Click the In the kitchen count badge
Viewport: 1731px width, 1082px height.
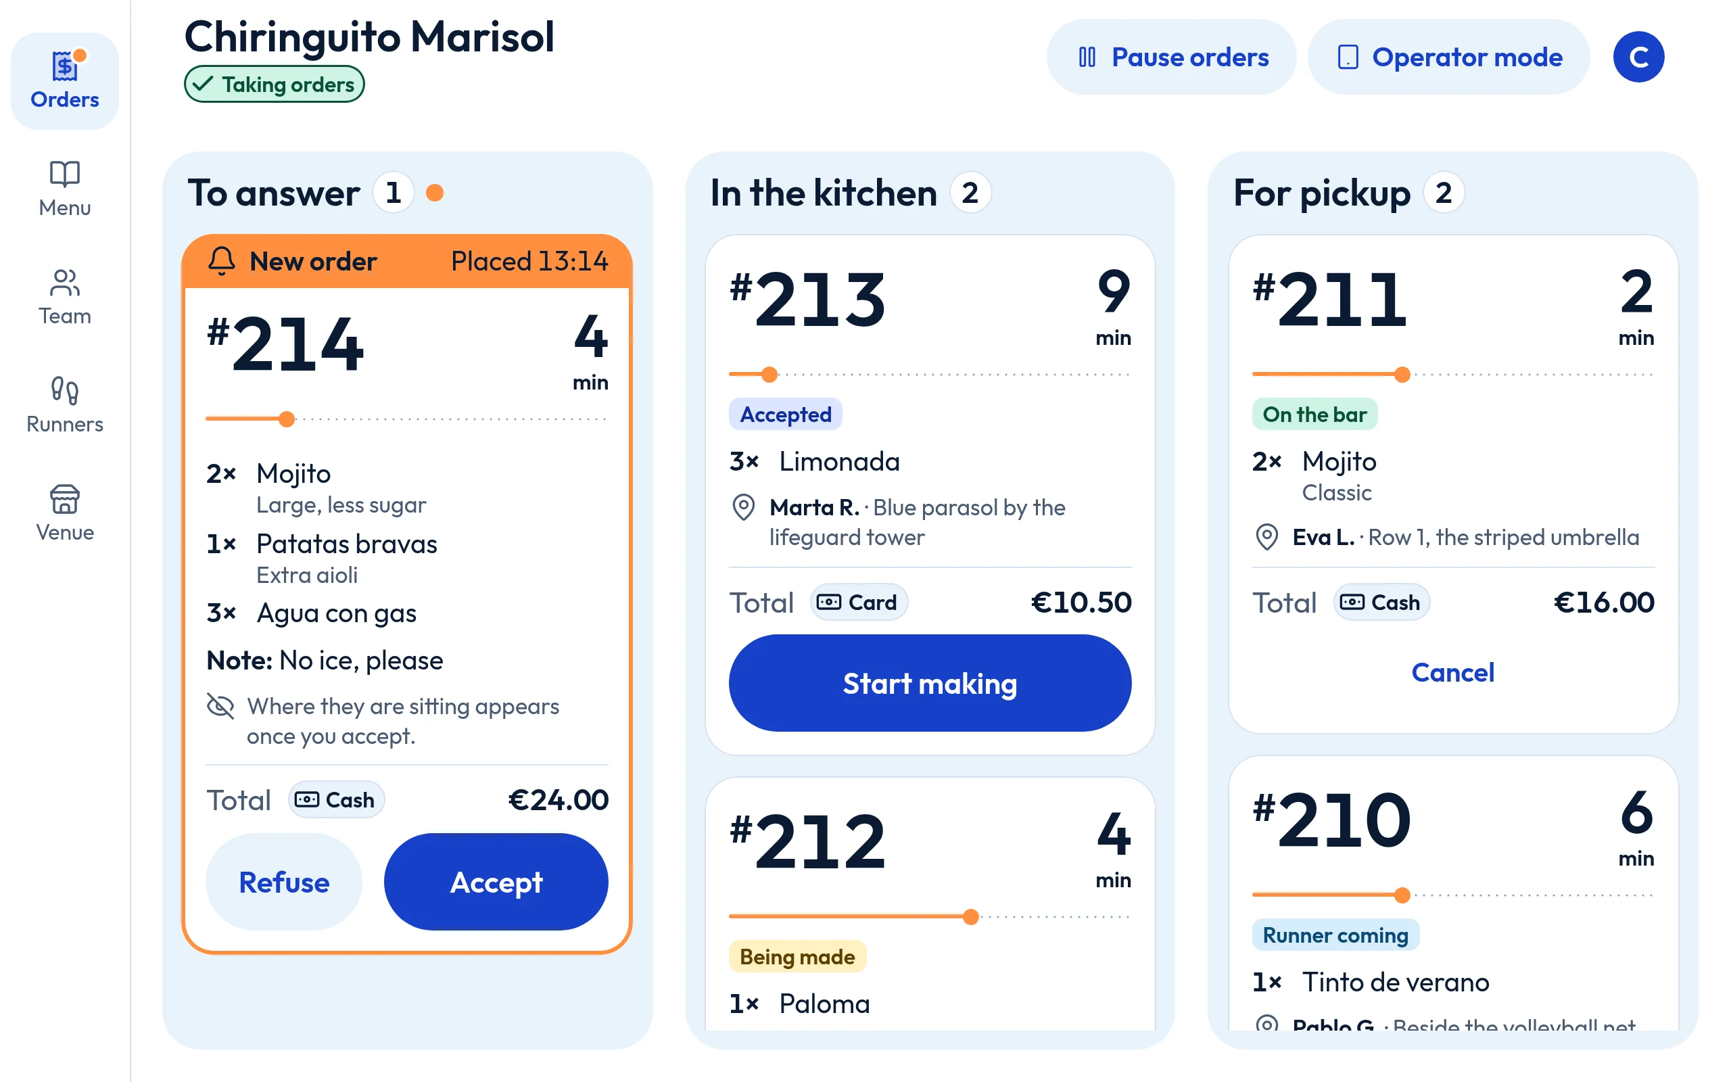[x=970, y=193]
